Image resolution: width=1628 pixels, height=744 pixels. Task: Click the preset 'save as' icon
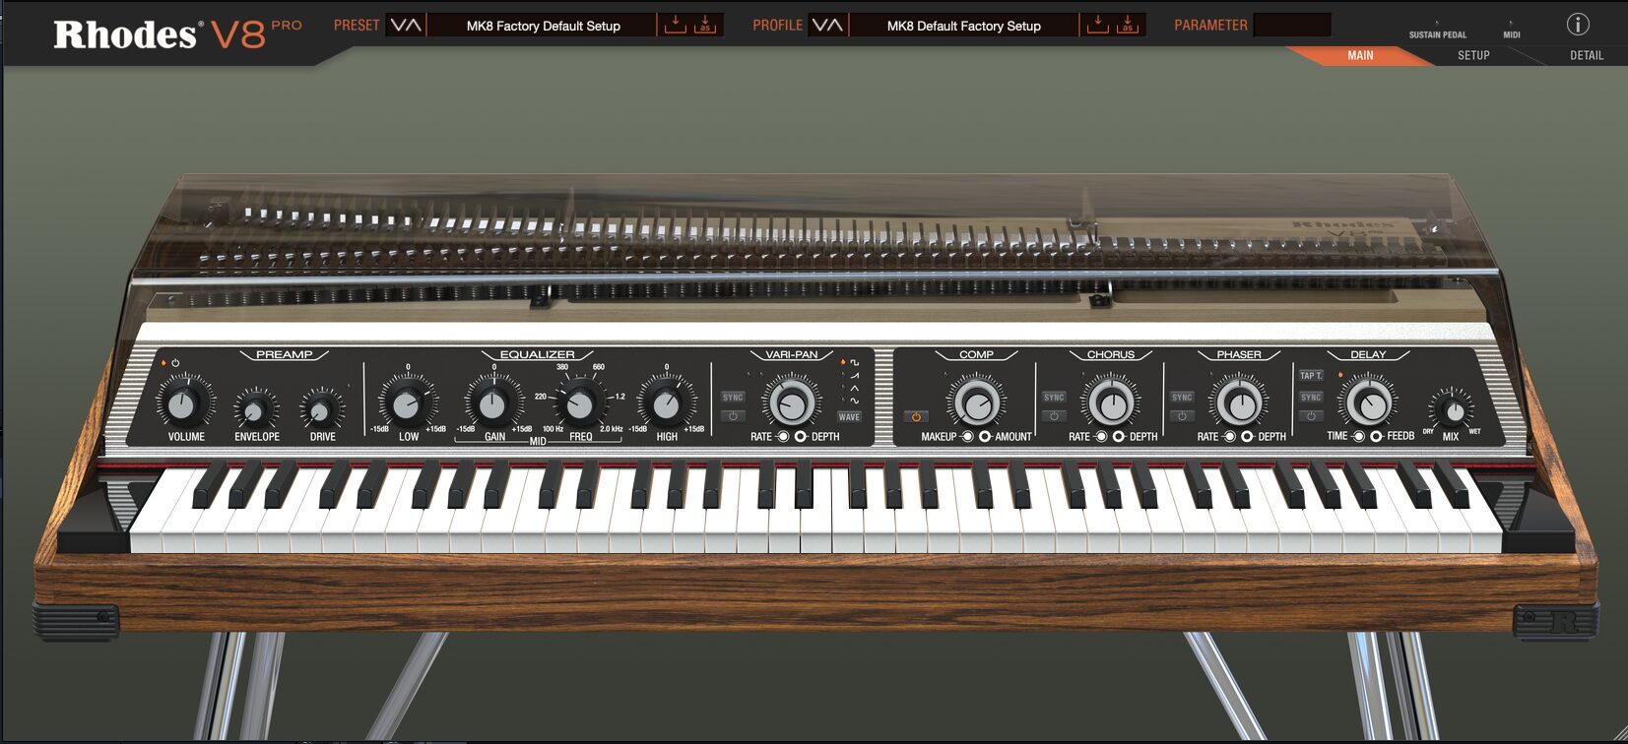pyautogui.click(x=705, y=25)
